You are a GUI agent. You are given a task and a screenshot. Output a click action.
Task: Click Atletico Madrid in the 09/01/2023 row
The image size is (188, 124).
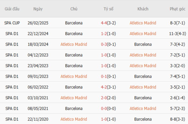pyautogui.click(x=74, y=76)
